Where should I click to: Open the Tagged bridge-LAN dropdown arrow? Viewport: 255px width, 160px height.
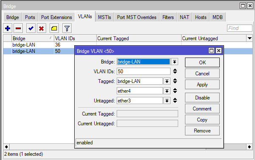pos(167,81)
